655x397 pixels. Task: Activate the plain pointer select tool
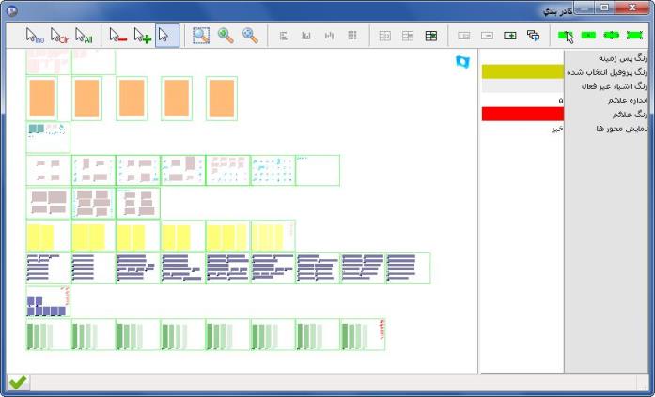point(166,36)
